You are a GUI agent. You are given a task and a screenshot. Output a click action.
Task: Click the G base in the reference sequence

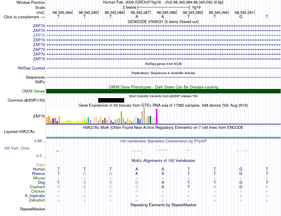coord(241,17)
